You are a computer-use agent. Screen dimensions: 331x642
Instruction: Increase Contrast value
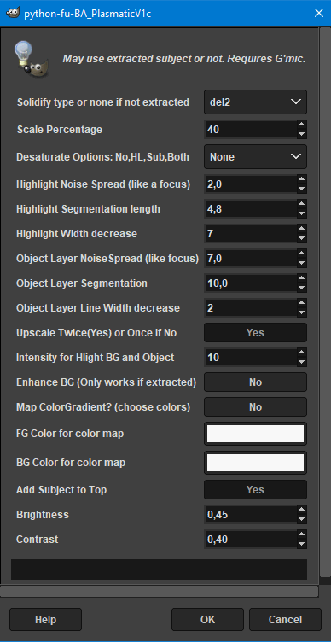pos(301,534)
